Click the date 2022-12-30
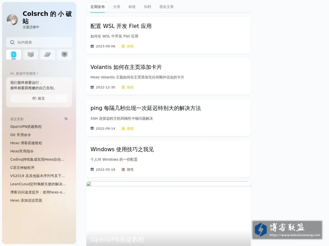The image size is (329, 246). [x=106, y=87]
